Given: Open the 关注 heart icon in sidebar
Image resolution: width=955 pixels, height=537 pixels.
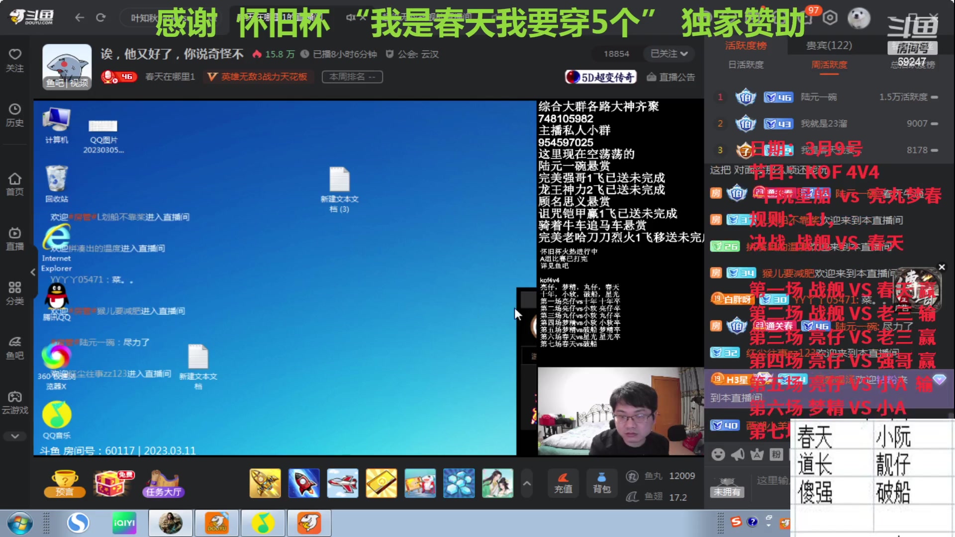Looking at the screenshot, I should click(x=15, y=60).
